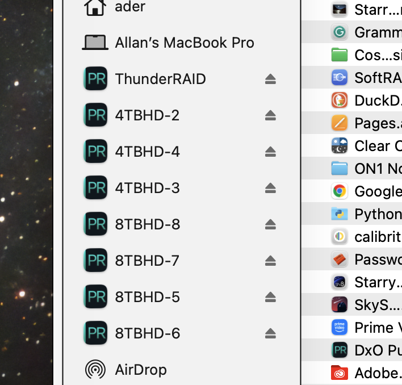Image resolution: width=402 pixels, height=385 pixels.
Task: Select the 8TBHD-7 drive
Action: coord(147,261)
